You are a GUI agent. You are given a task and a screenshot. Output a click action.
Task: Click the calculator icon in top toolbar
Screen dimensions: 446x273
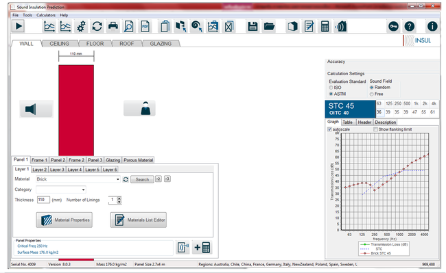point(325,27)
